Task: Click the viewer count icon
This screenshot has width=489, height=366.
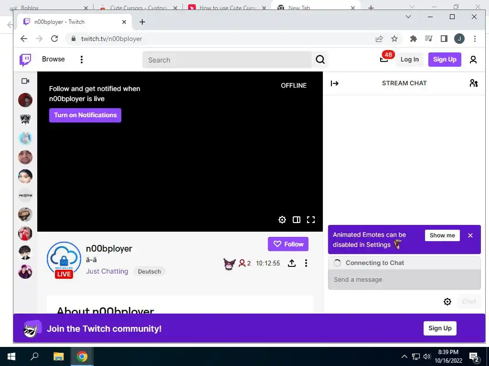Action: tap(242, 263)
